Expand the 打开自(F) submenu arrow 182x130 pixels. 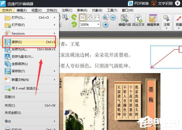tap(55, 25)
